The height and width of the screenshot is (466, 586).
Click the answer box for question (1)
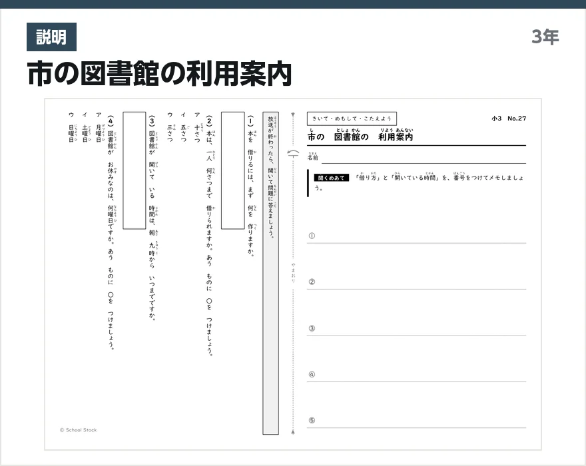click(233, 170)
